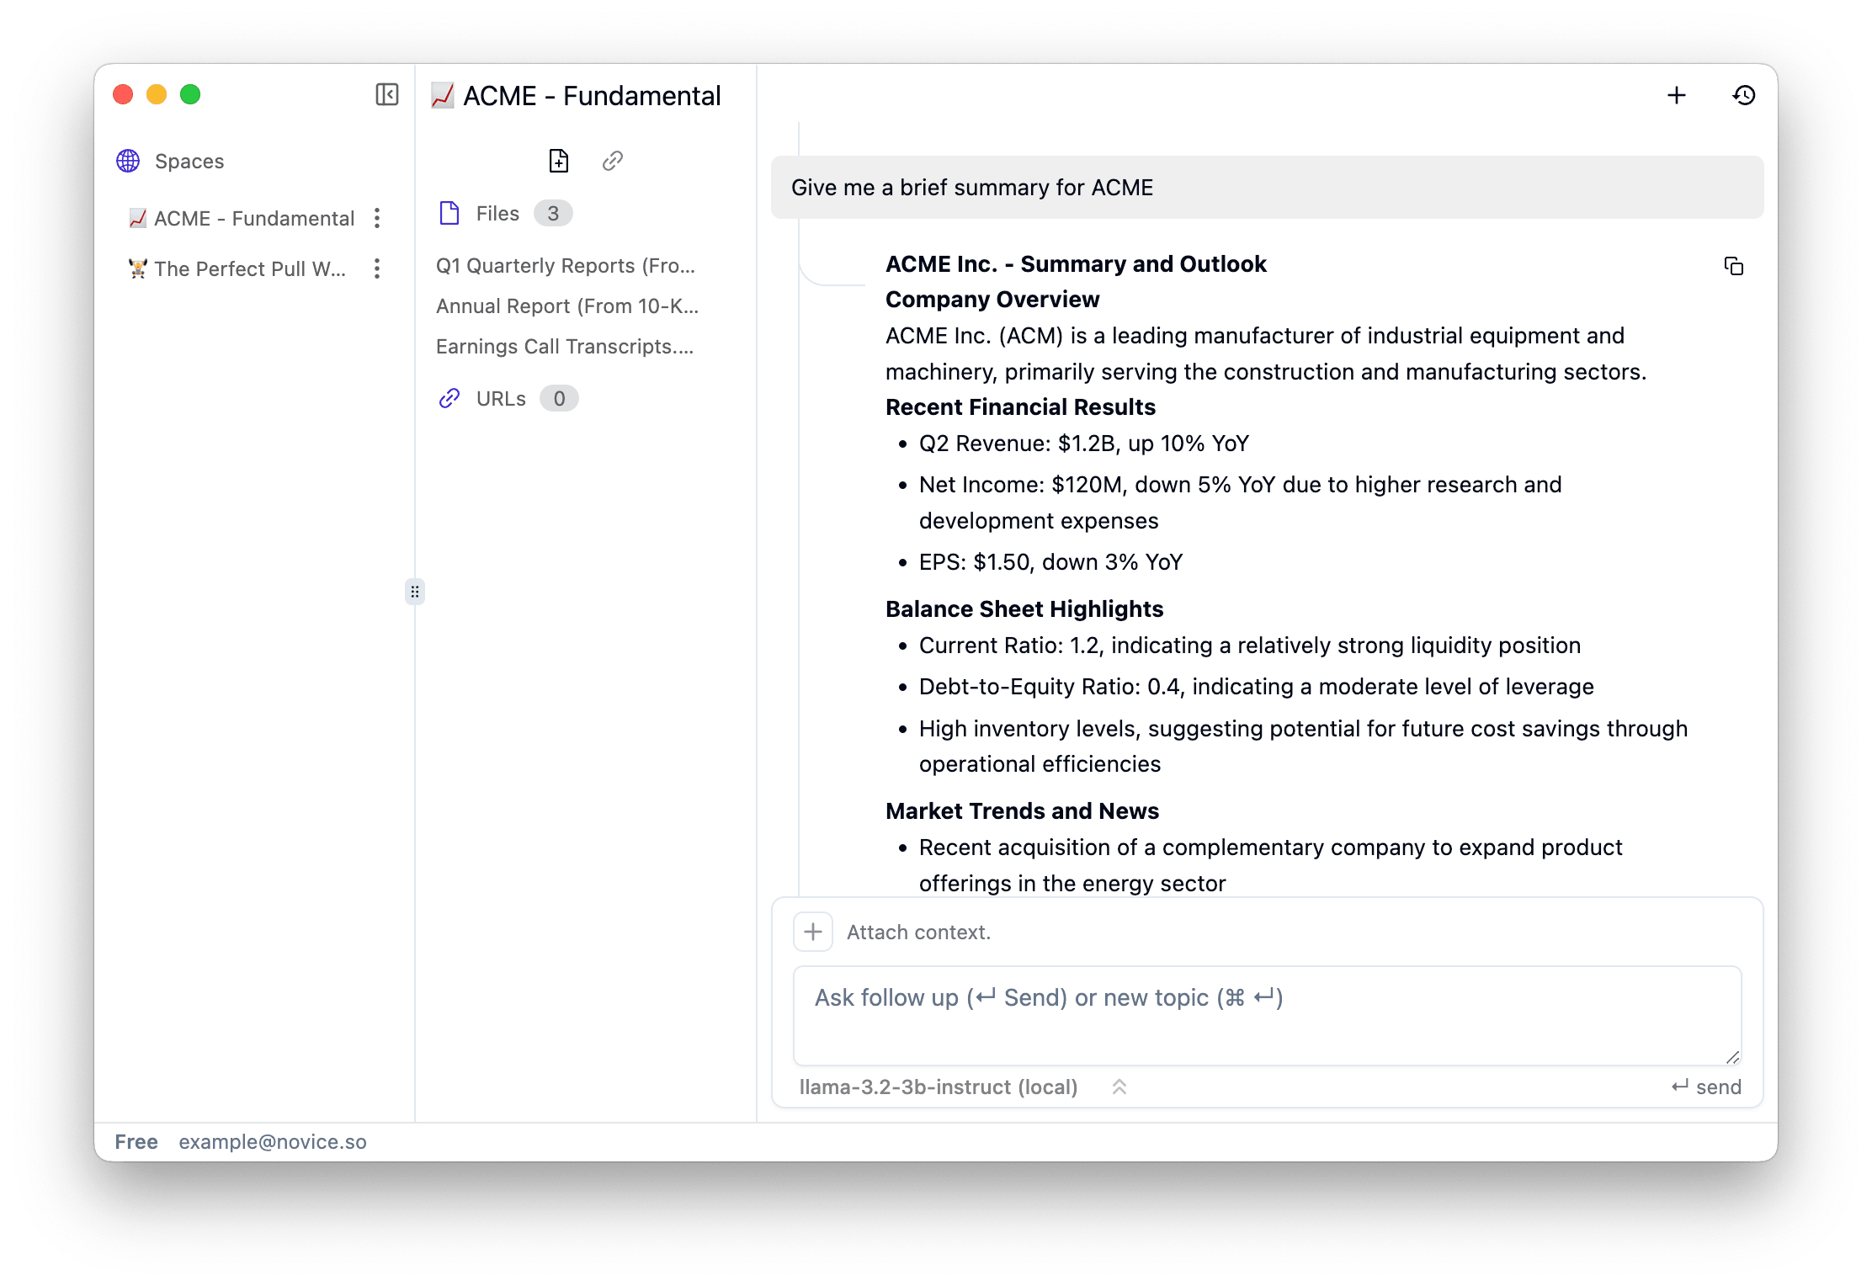Screen dimensions: 1872x1286
Task: Open the llama-3.2-3b-instruct model selector
Action: pos(939,1087)
